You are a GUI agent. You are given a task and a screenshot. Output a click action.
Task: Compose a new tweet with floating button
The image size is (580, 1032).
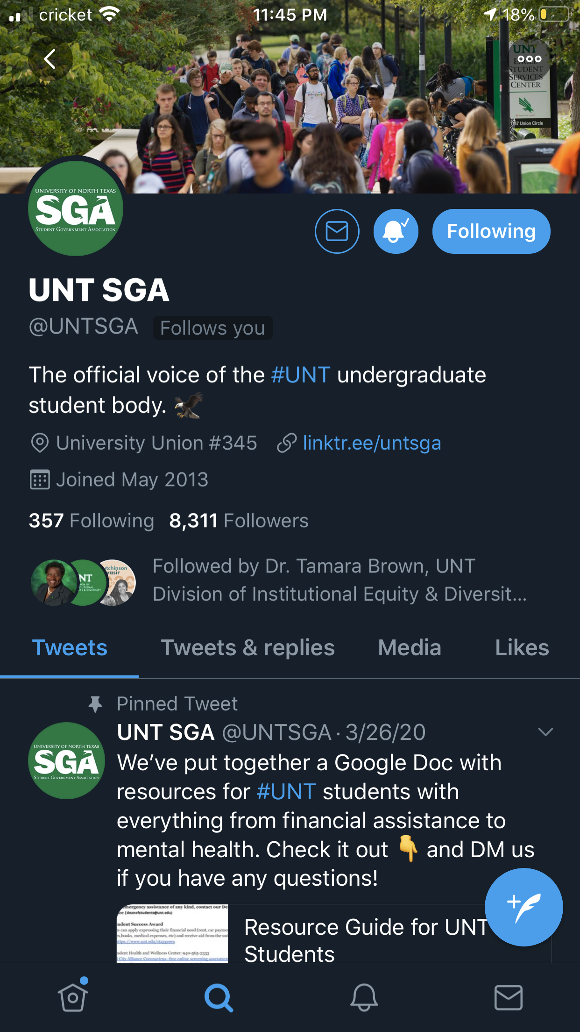523,907
